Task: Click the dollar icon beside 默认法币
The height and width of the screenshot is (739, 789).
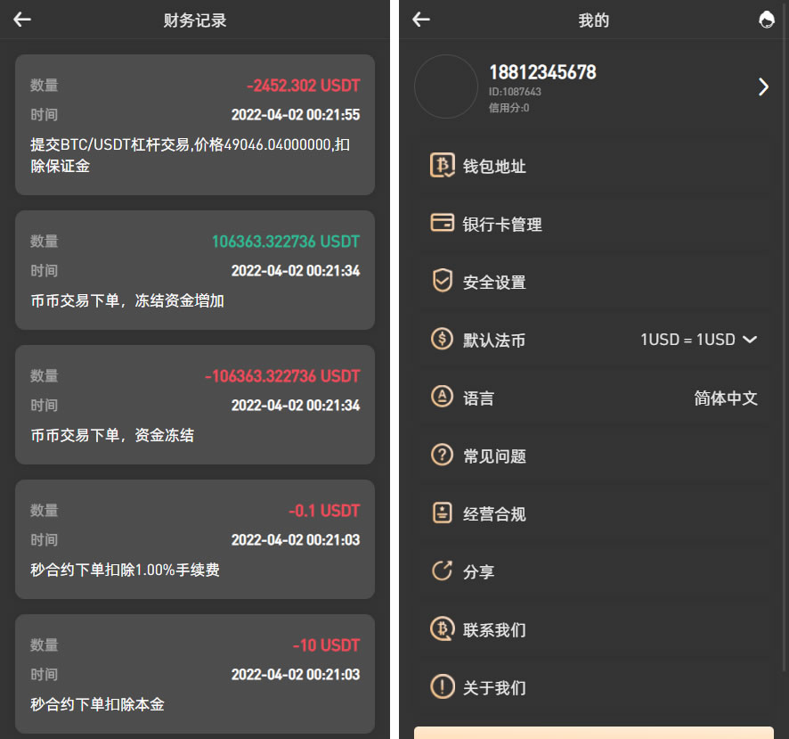Action: tap(443, 340)
